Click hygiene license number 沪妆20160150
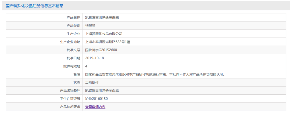This screenshot has width=291, height=114. (x=96, y=99)
